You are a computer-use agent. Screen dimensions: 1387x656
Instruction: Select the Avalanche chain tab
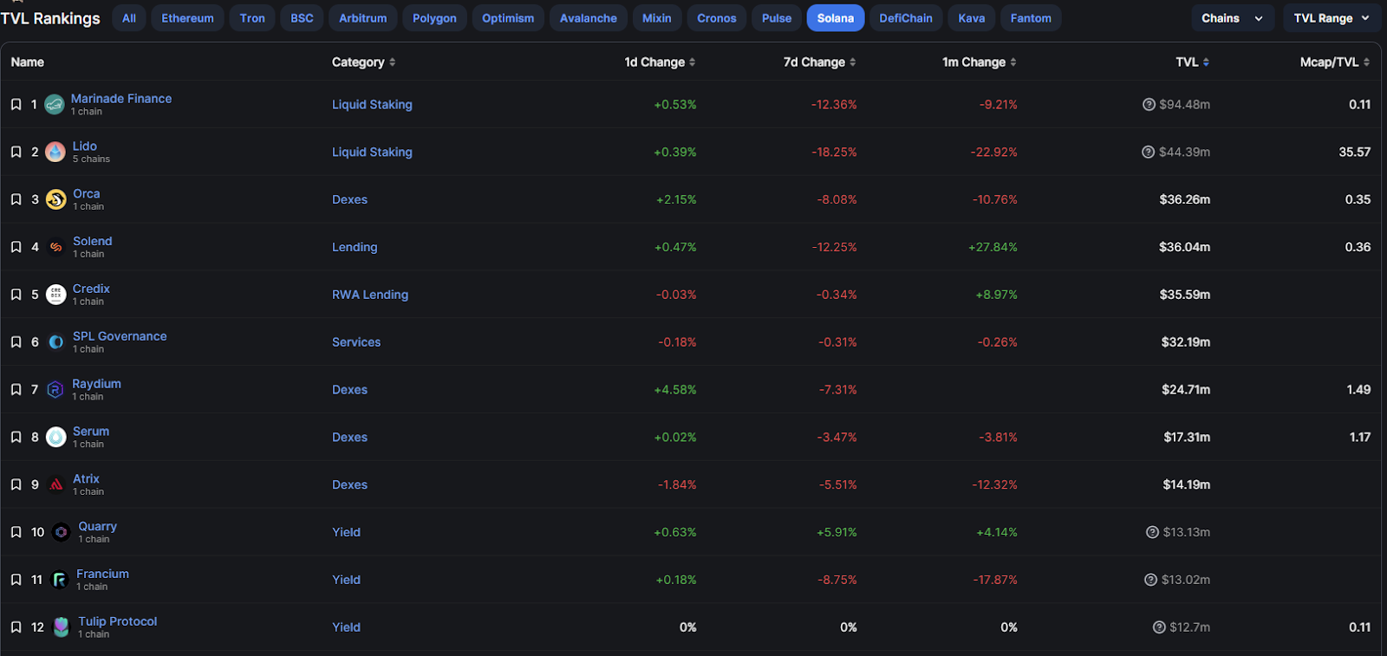click(589, 18)
